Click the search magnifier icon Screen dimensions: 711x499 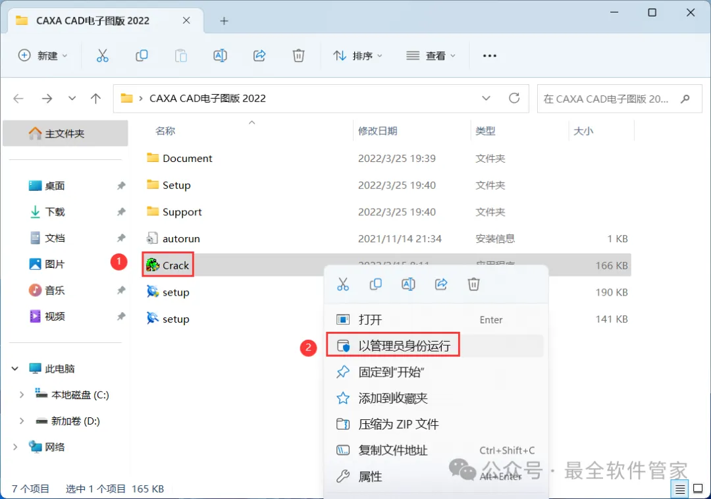tap(685, 98)
